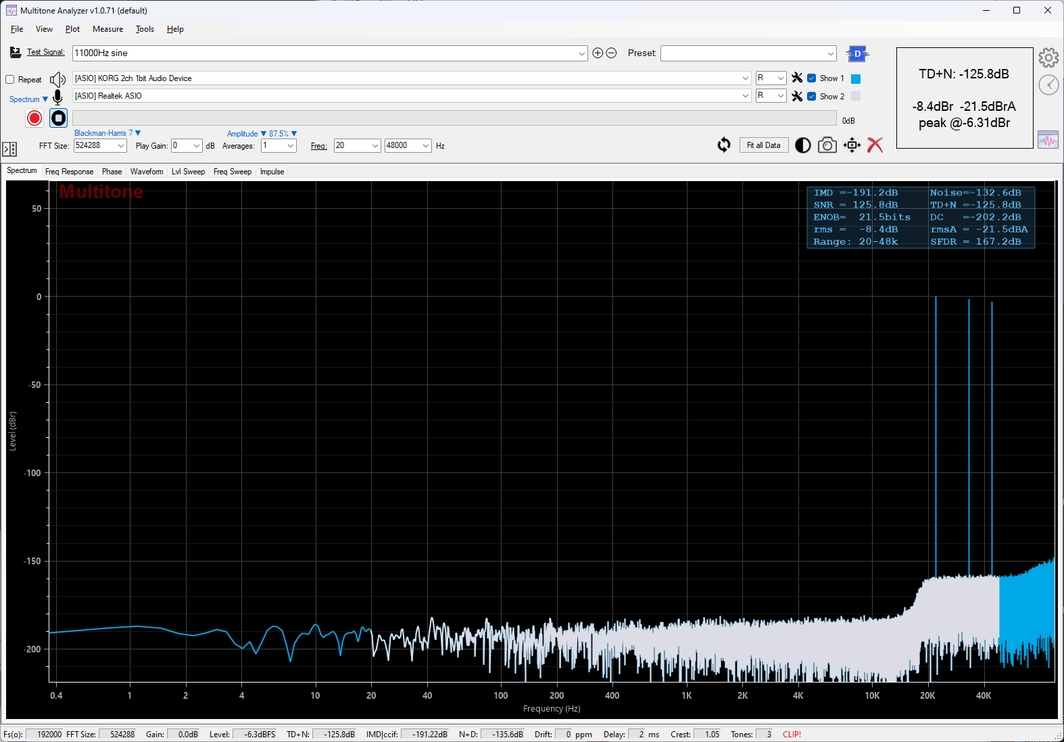Image resolution: width=1064 pixels, height=742 pixels.
Task: Click the Freq link label
Action: [x=319, y=146]
